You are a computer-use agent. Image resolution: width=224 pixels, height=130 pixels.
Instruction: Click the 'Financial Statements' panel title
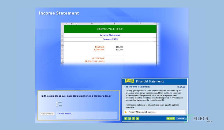click(x=150, y=81)
